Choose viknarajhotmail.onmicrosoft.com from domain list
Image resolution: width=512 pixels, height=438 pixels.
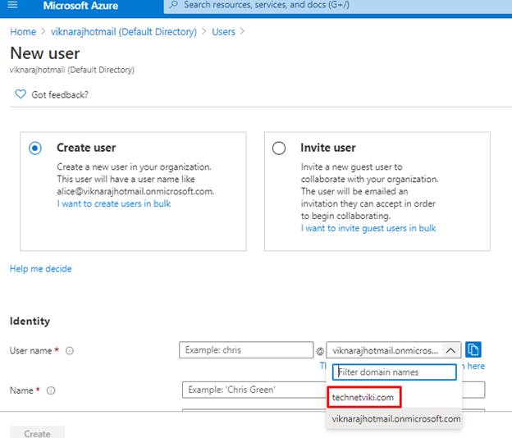395,419
